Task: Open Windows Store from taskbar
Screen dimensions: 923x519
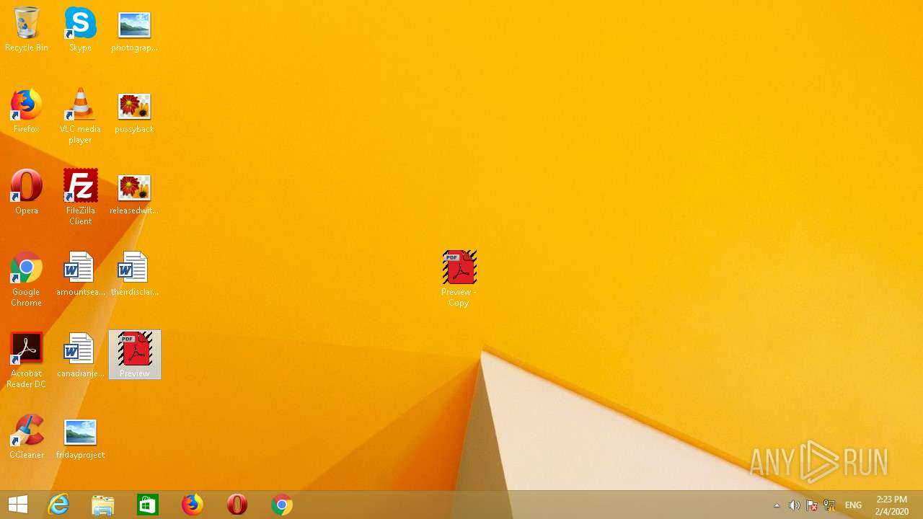Action: point(148,505)
